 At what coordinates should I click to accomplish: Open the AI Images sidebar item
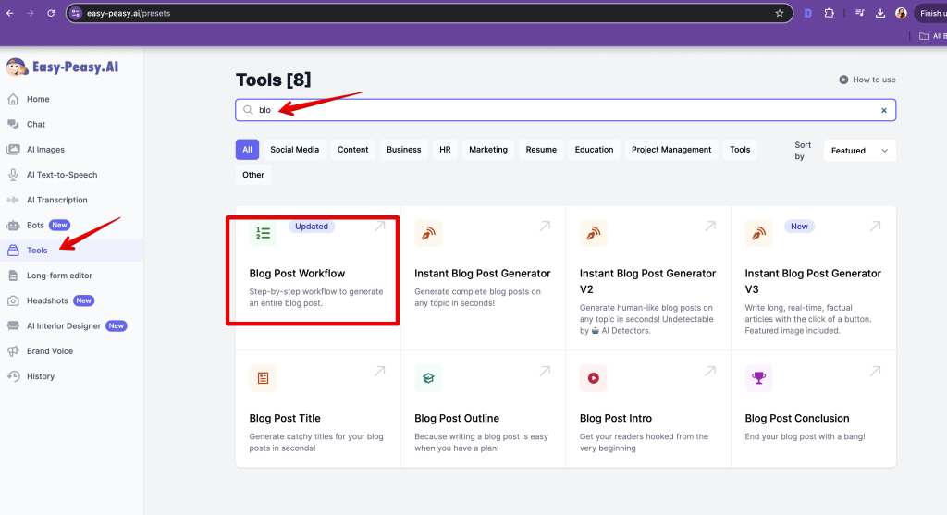tap(45, 150)
